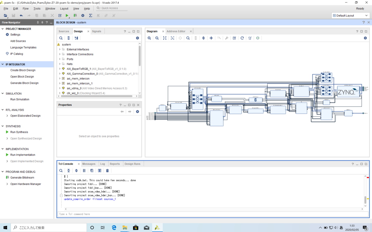The width and height of the screenshot is (372, 232).
Task: Expand the Interface Connections folder
Action: 60,54
